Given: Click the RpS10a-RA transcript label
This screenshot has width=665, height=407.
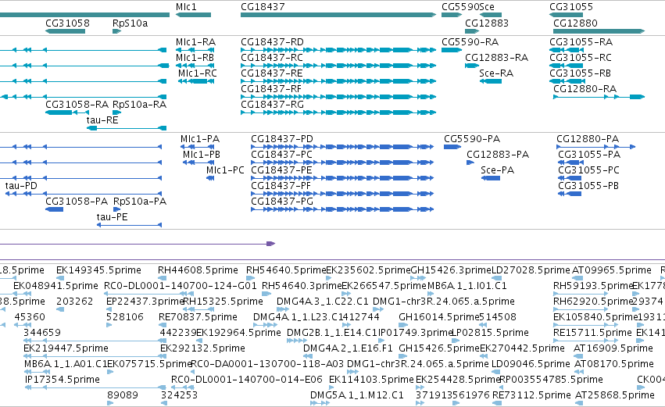Looking at the screenshot, I should [139, 105].
